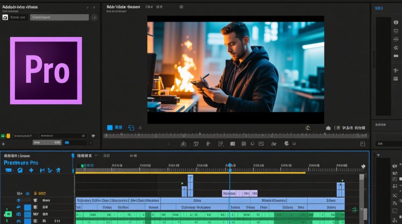This screenshot has width=402, height=224.
Task: Click the blue overlapping-rectangles icon below the preview
Action: 131,128
